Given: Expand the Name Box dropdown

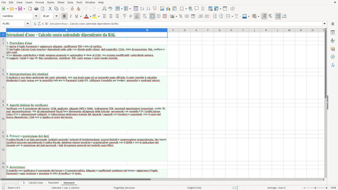Looking at the screenshot, I should click(x=28, y=24).
